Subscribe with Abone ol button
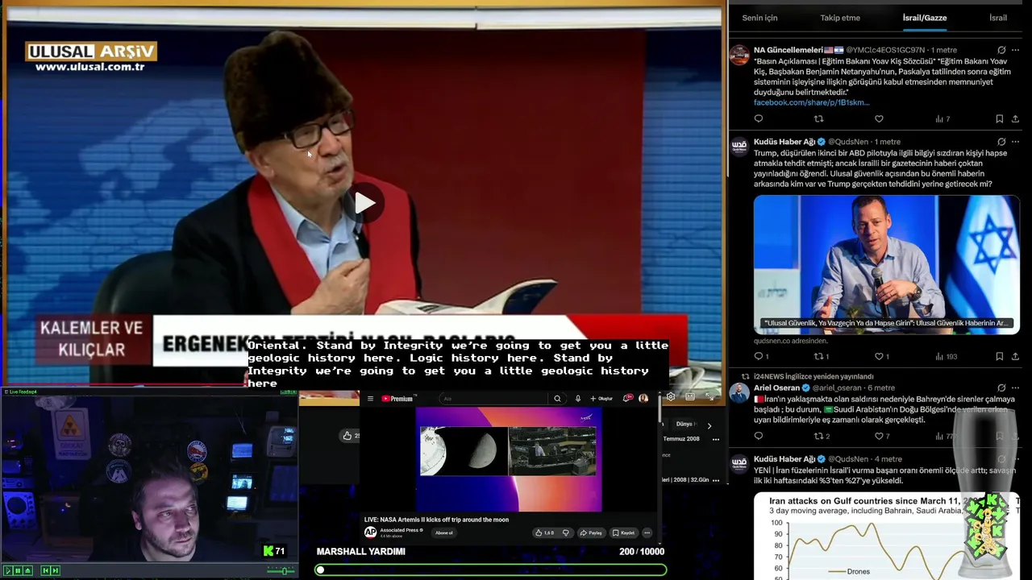Screen dimensions: 1032x580 (x=444, y=532)
